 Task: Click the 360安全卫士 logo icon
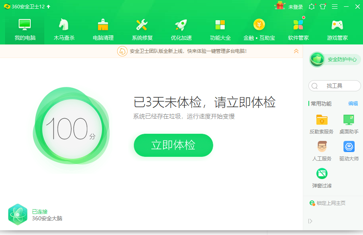[7, 6]
